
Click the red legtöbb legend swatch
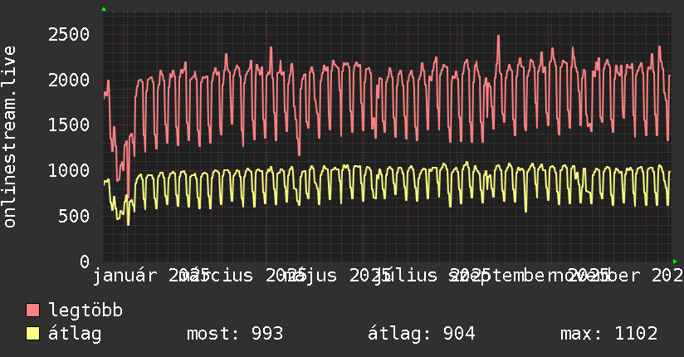32,311
